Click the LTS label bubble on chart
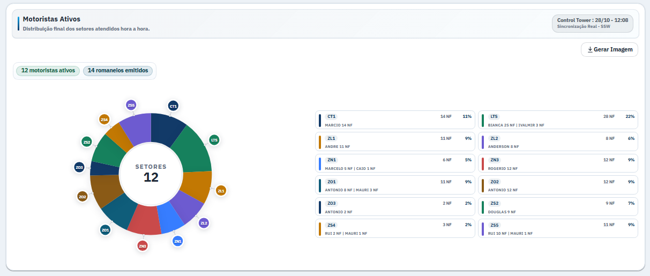This screenshot has height=276, width=650. pos(214,140)
